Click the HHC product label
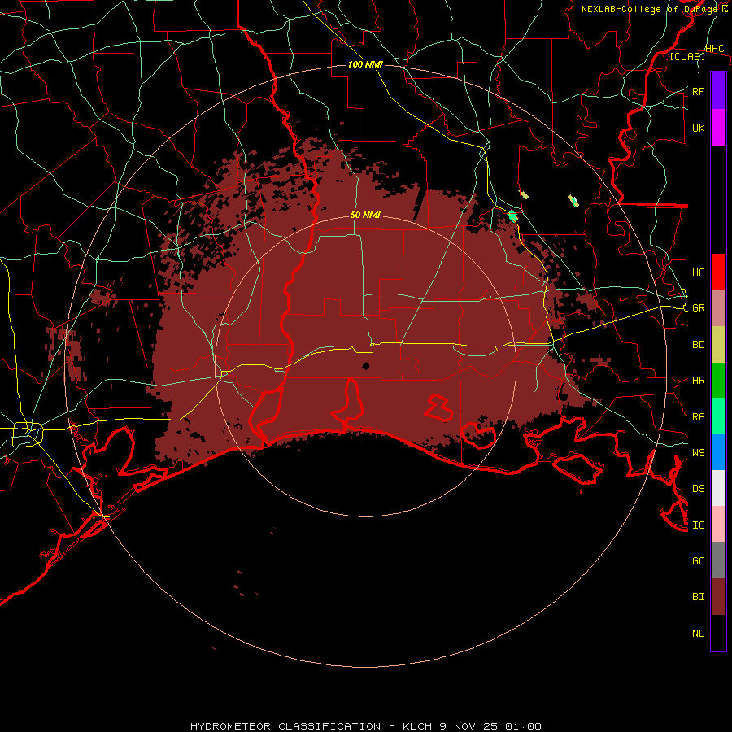Image resolution: width=732 pixels, height=732 pixels. tap(715, 49)
